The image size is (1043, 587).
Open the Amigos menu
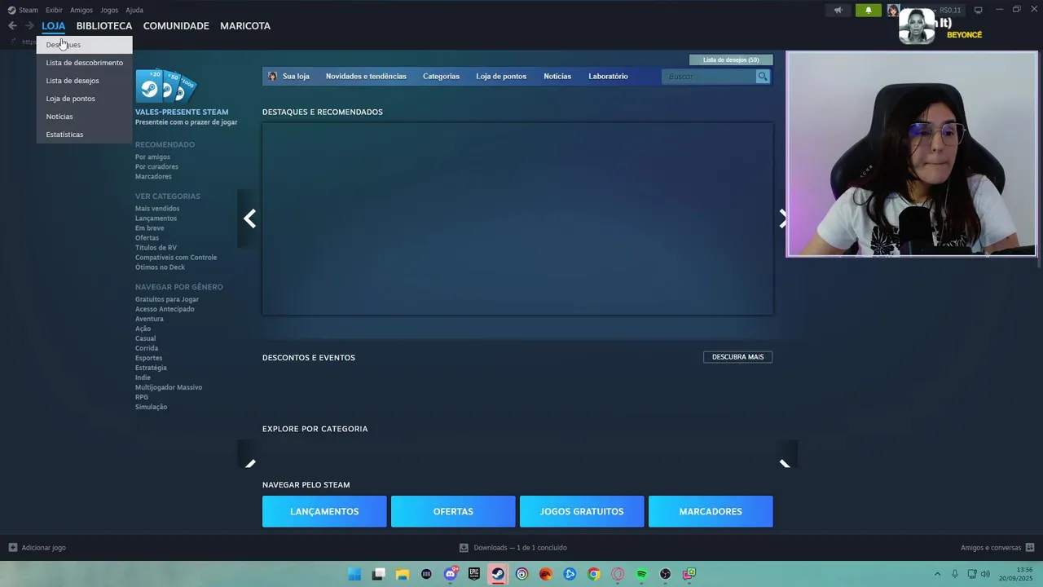click(x=81, y=11)
